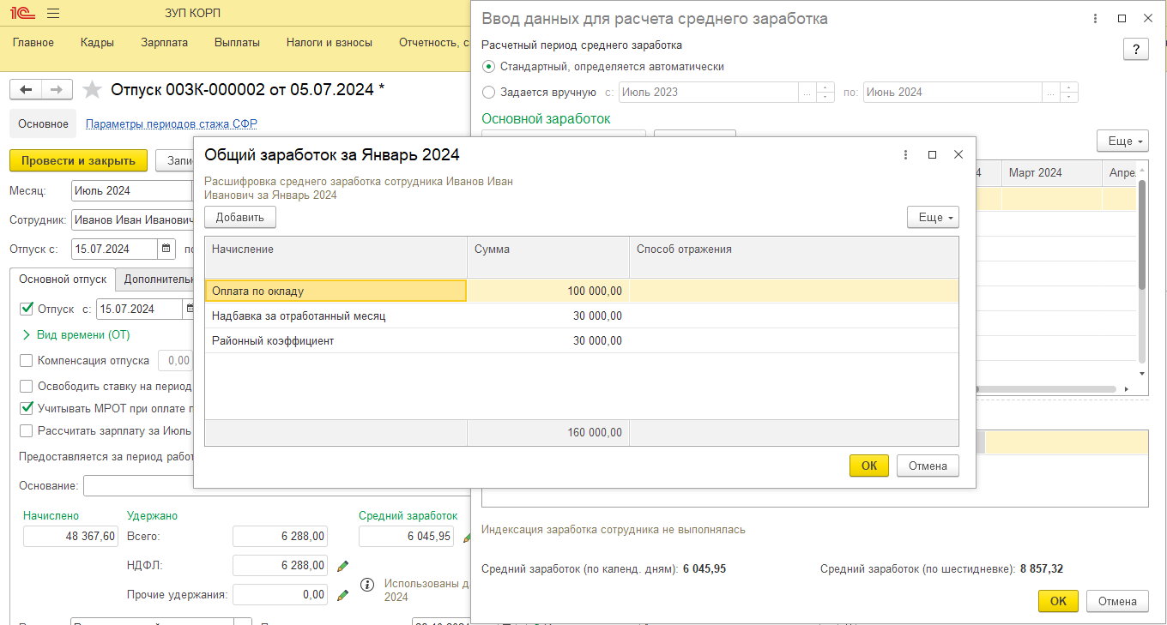Uncheck 'Учитывать МРОТ при оплате' checkbox

[27, 408]
